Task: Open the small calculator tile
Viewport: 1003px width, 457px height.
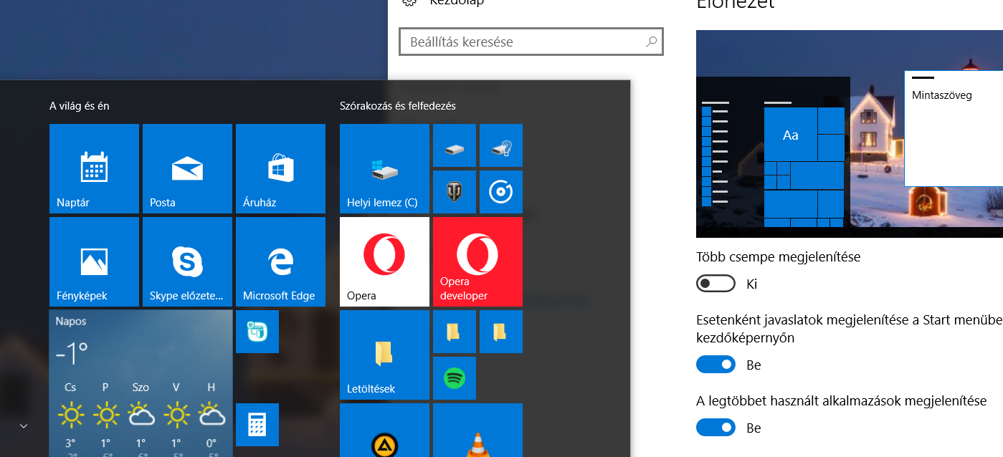Action: (257, 425)
